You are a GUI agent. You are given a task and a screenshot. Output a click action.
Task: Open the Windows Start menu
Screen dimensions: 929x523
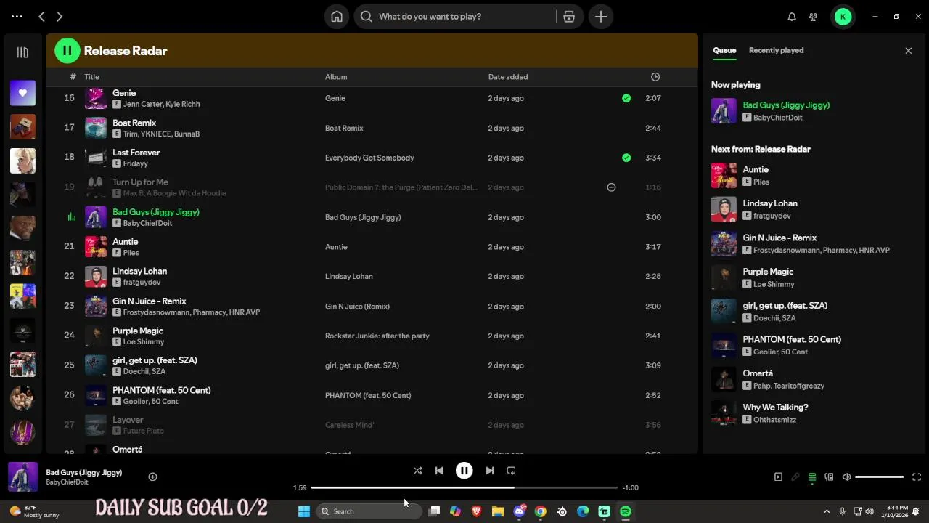point(304,511)
